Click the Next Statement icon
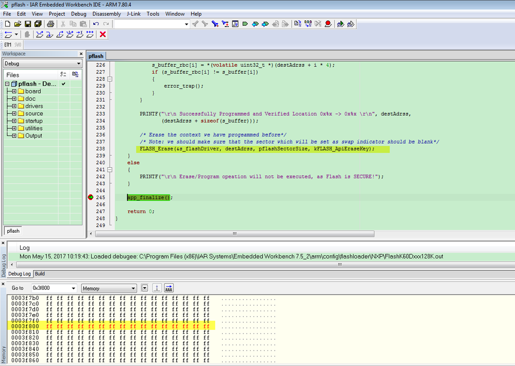Screen dimensions: 515x366 coord(70,34)
